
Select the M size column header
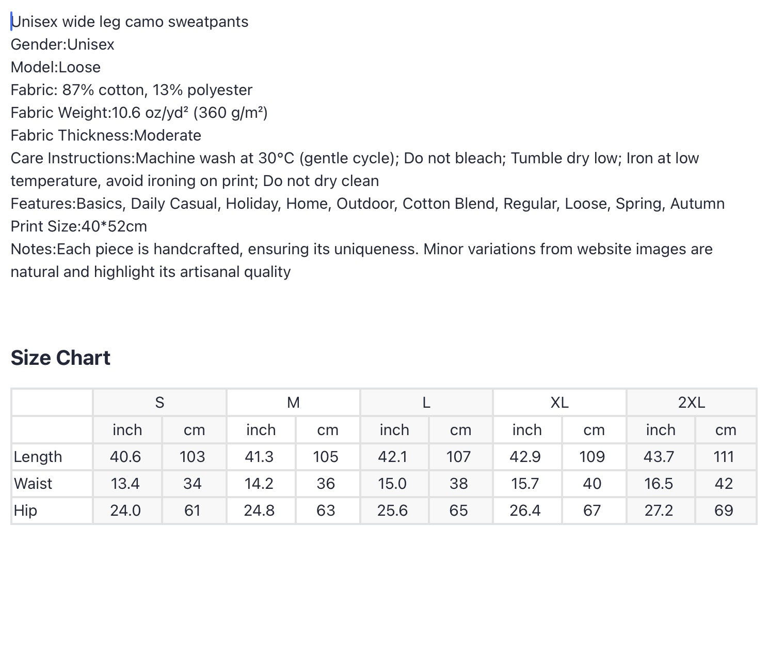click(x=293, y=402)
